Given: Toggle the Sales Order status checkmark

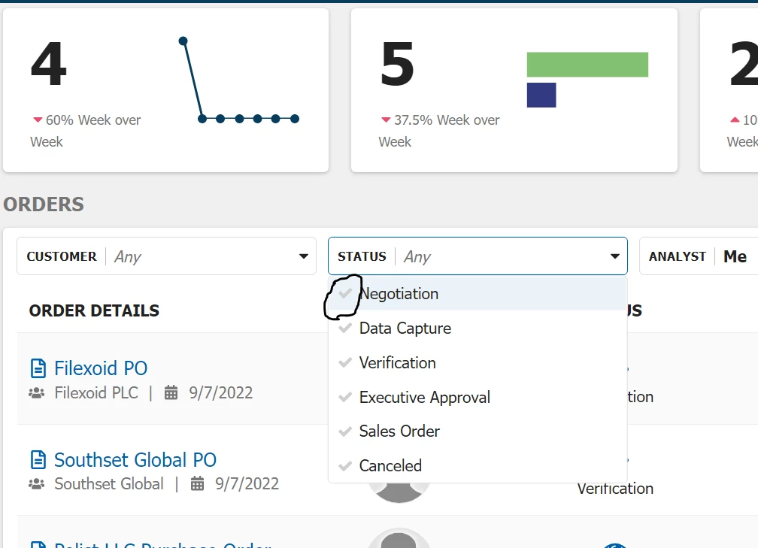Looking at the screenshot, I should point(345,431).
